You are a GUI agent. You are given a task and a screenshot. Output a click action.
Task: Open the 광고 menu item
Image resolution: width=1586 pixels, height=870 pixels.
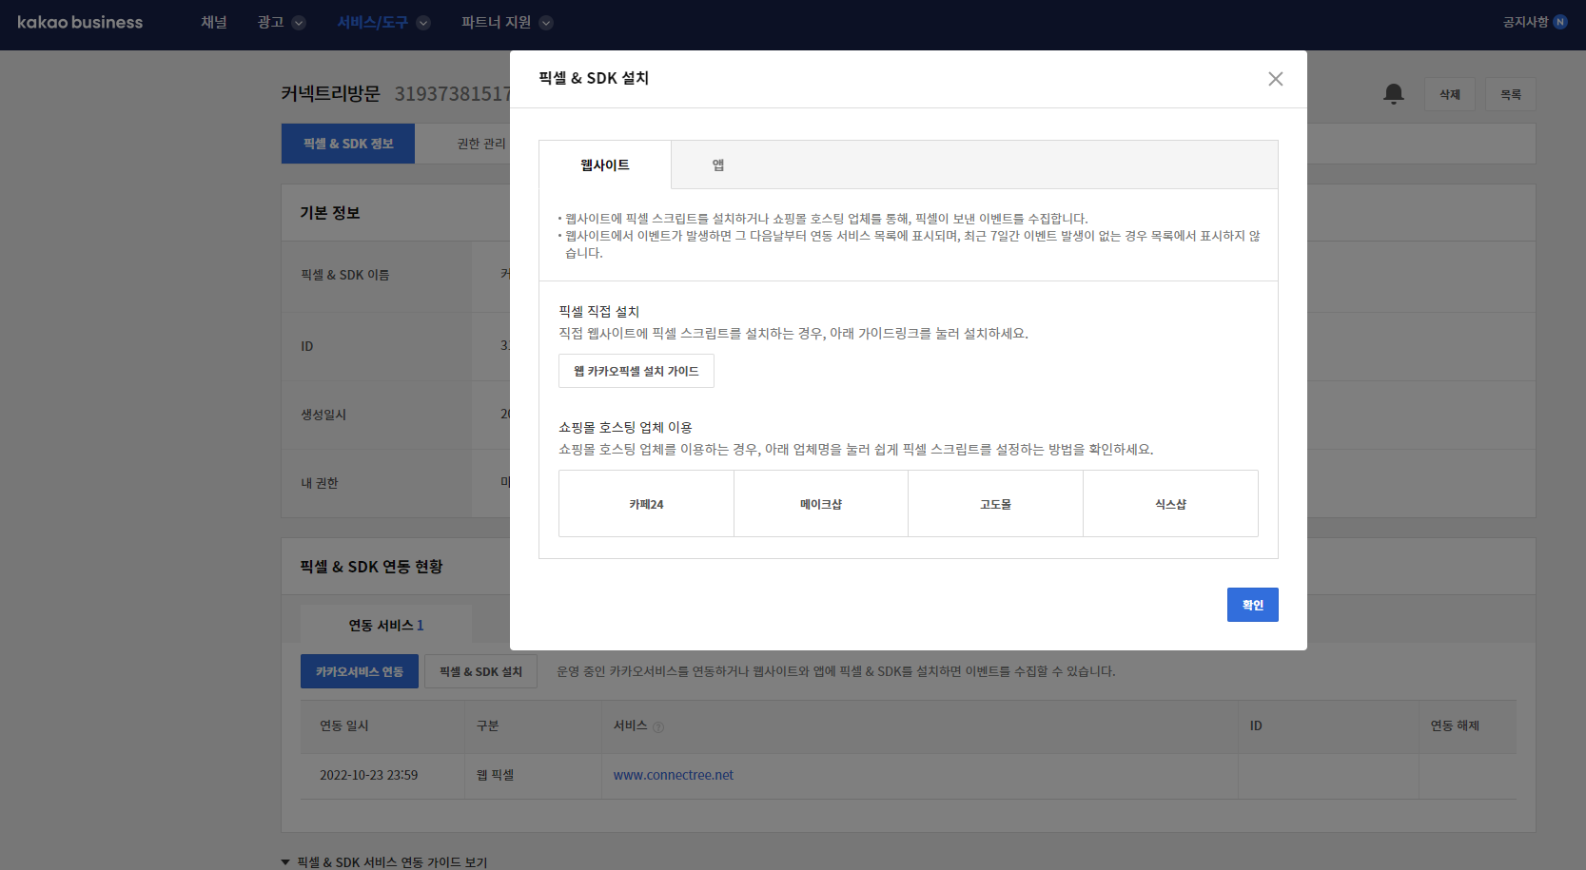(x=270, y=22)
